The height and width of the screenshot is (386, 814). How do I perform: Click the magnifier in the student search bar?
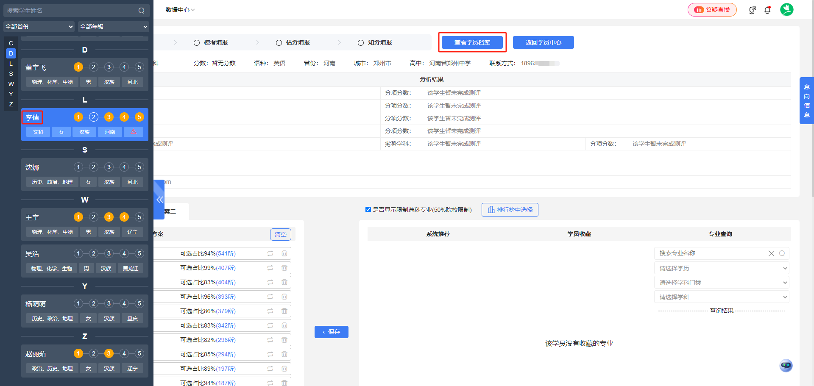(142, 10)
